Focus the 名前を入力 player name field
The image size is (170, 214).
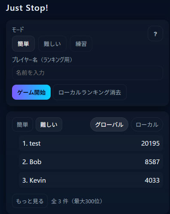coord(88,73)
